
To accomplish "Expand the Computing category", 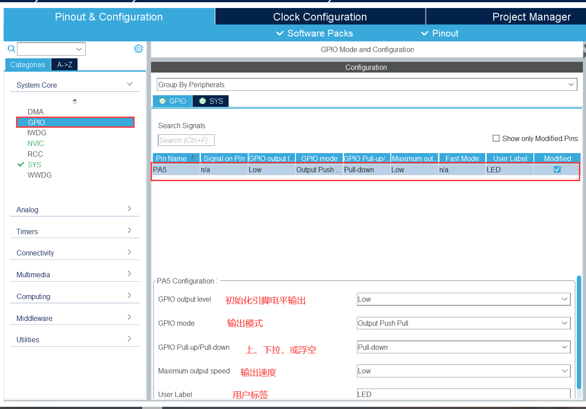I will [x=75, y=296].
